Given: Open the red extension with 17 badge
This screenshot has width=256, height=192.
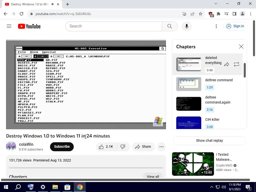Looking at the screenshot, I should pyautogui.click(x=211, y=14).
